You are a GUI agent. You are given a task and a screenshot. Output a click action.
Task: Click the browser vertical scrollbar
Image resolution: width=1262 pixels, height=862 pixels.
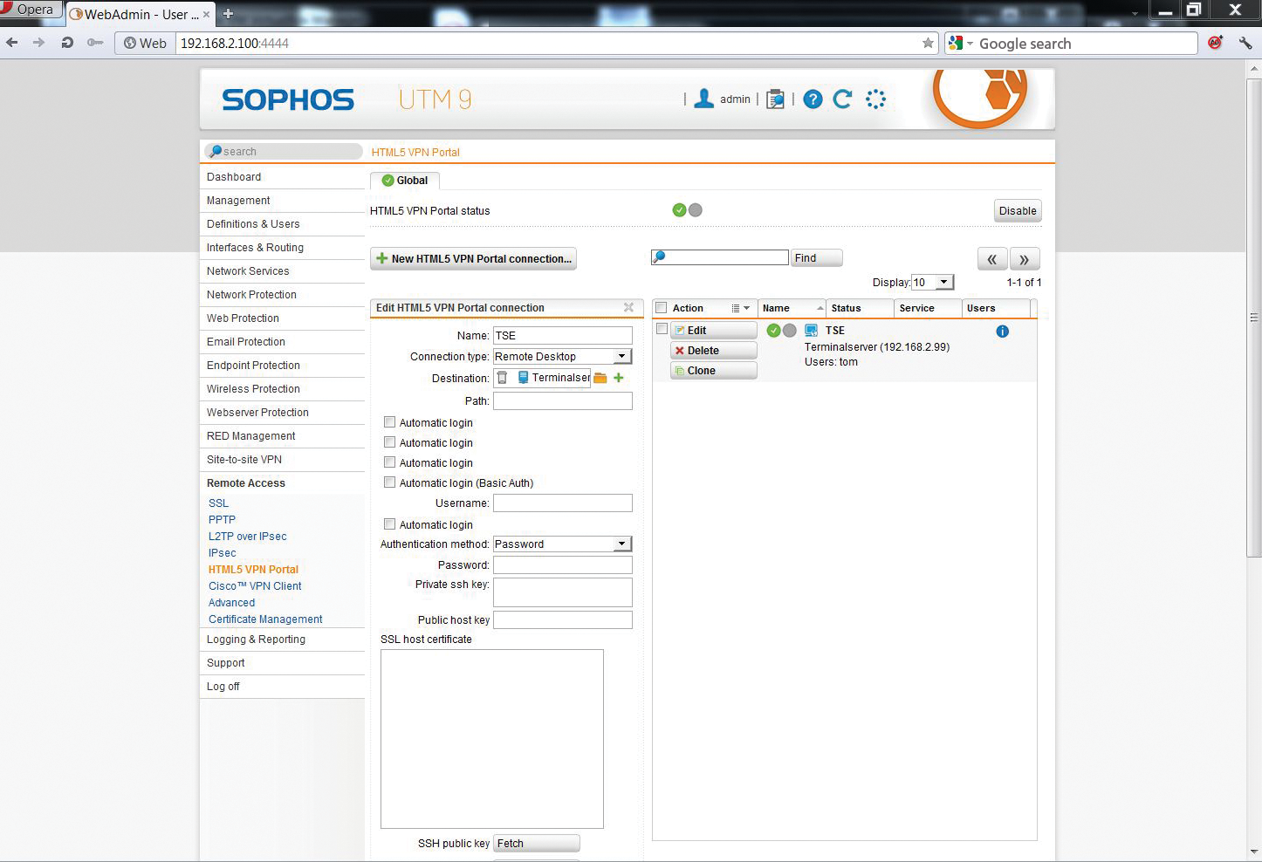pyautogui.click(x=1254, y=318)
